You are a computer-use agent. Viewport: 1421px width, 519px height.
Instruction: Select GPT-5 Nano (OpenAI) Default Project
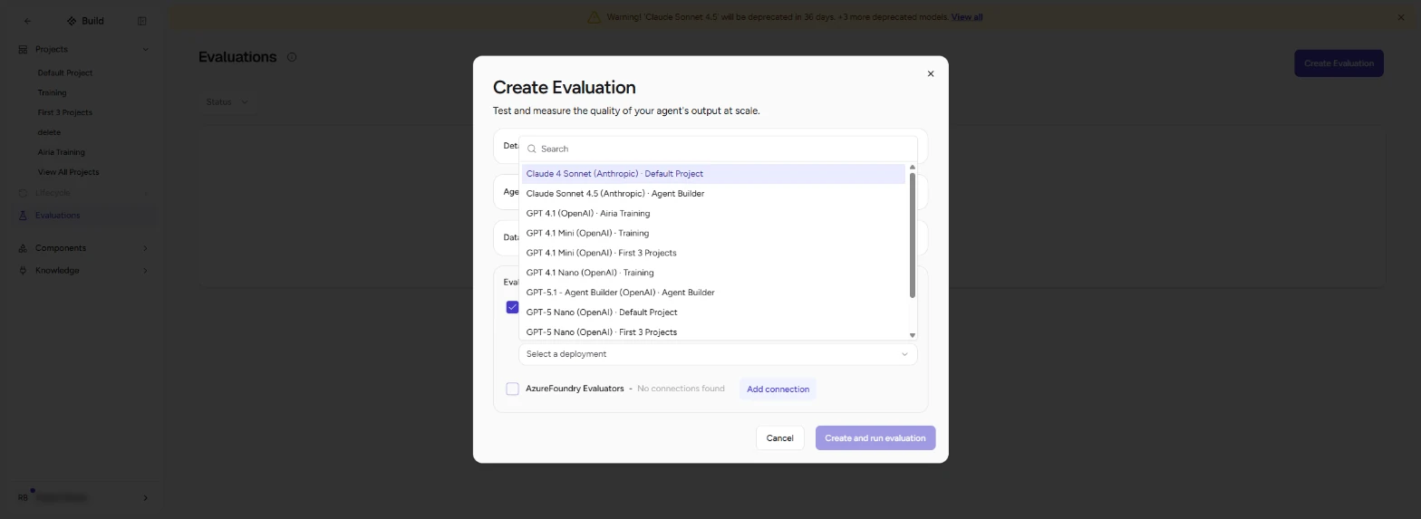tap(713, 312)
